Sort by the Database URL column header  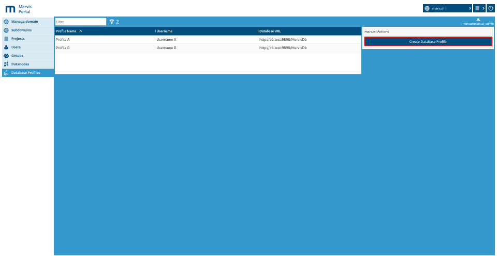pos(270,31)
